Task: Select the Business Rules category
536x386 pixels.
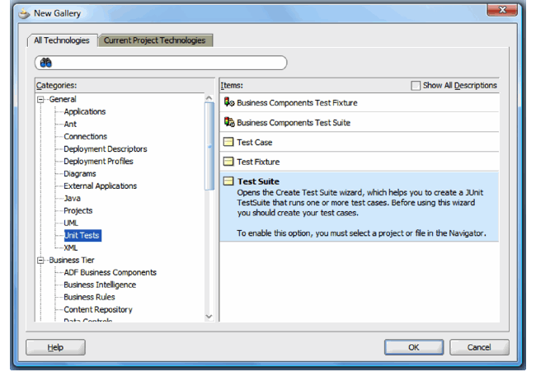Action: tap(89, 297)
